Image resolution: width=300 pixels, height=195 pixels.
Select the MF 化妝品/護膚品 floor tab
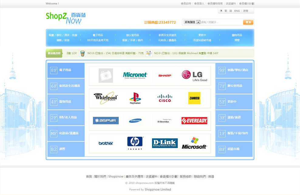click(66, 133)
